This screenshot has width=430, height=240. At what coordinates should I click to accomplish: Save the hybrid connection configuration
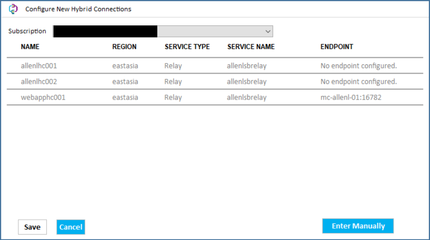pyautogui.click(x=32, y=227)
